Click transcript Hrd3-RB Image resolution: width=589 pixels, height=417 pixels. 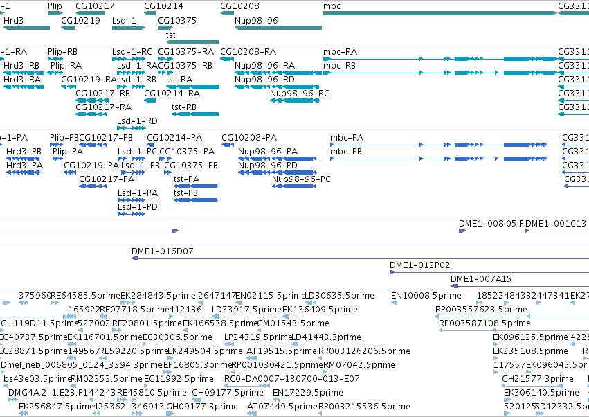click(21, 66)
